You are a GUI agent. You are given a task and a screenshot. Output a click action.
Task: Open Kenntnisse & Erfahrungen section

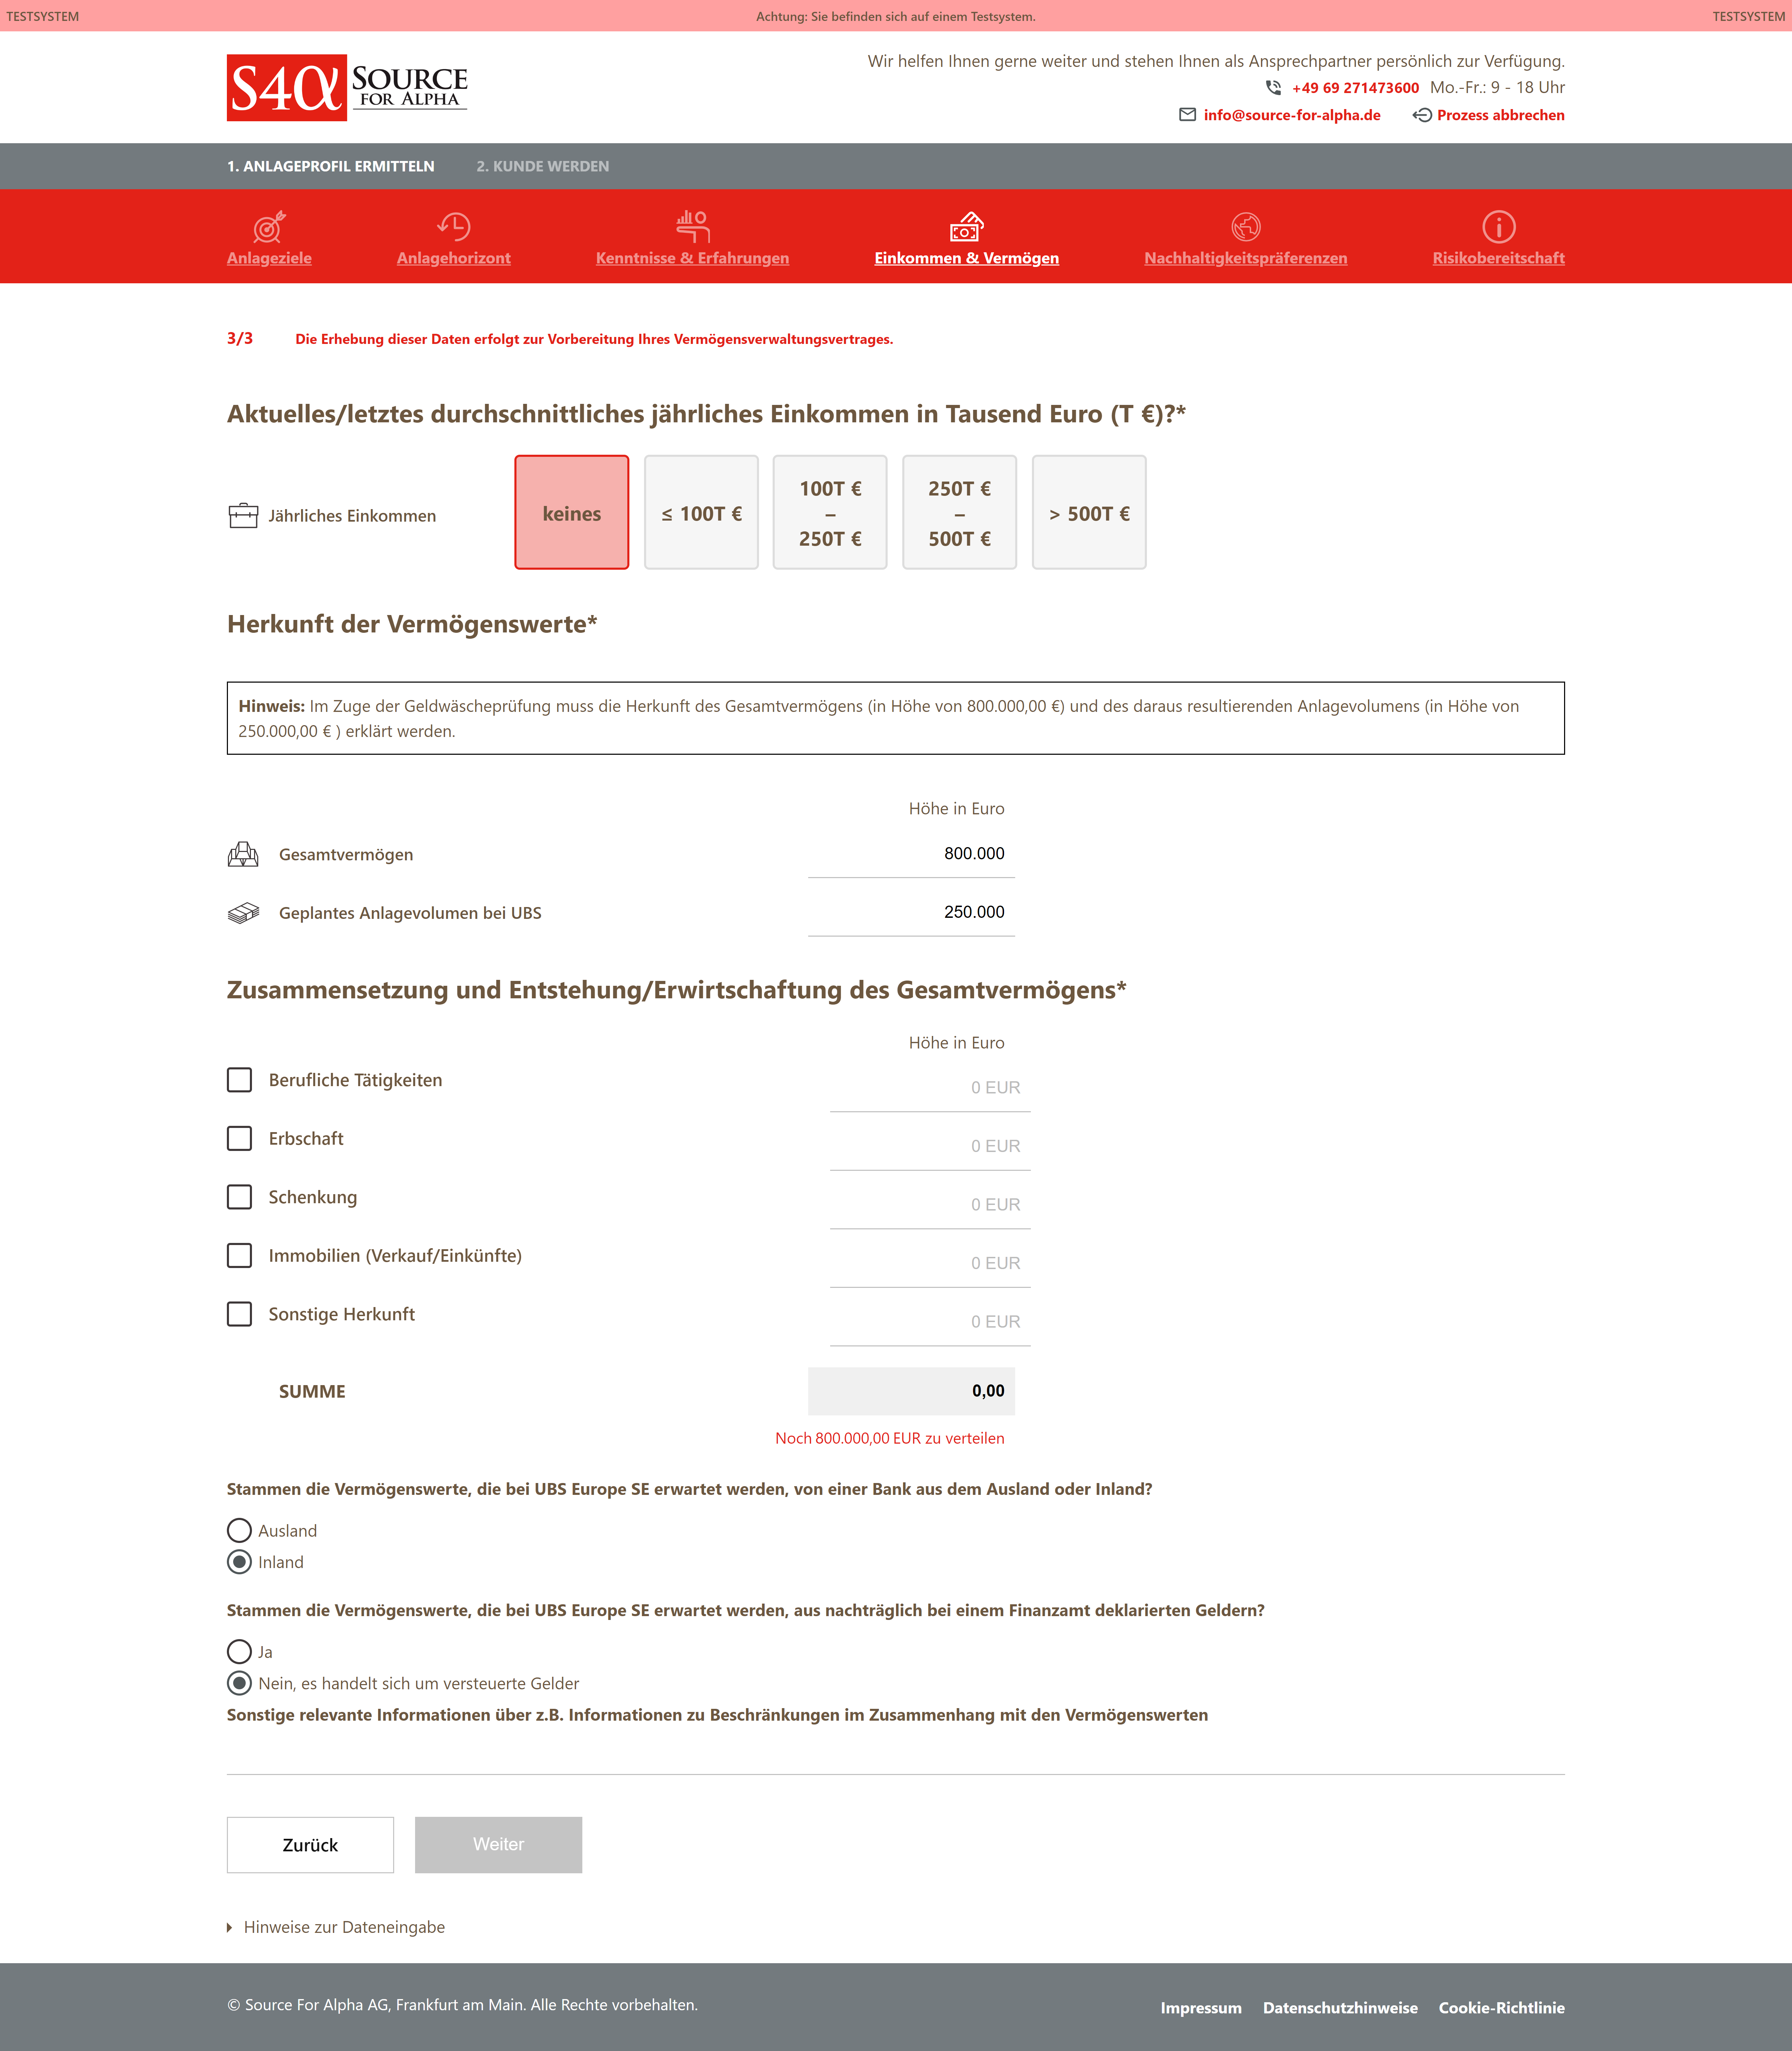692,258
